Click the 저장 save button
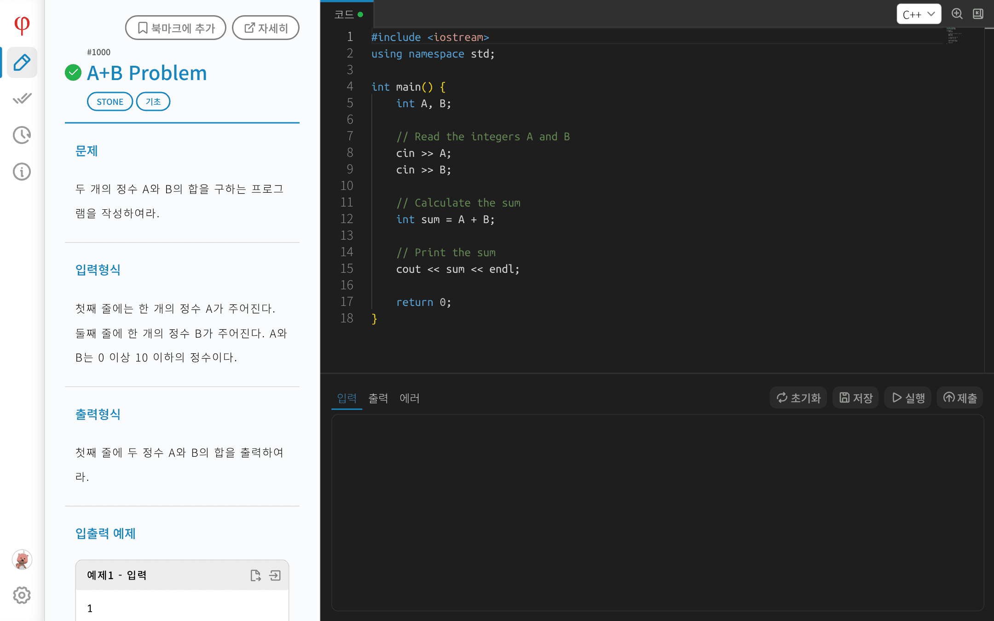 (856, 398)
